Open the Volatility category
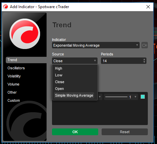The width and height of the screenshot is (157, 144). point(14,76)
